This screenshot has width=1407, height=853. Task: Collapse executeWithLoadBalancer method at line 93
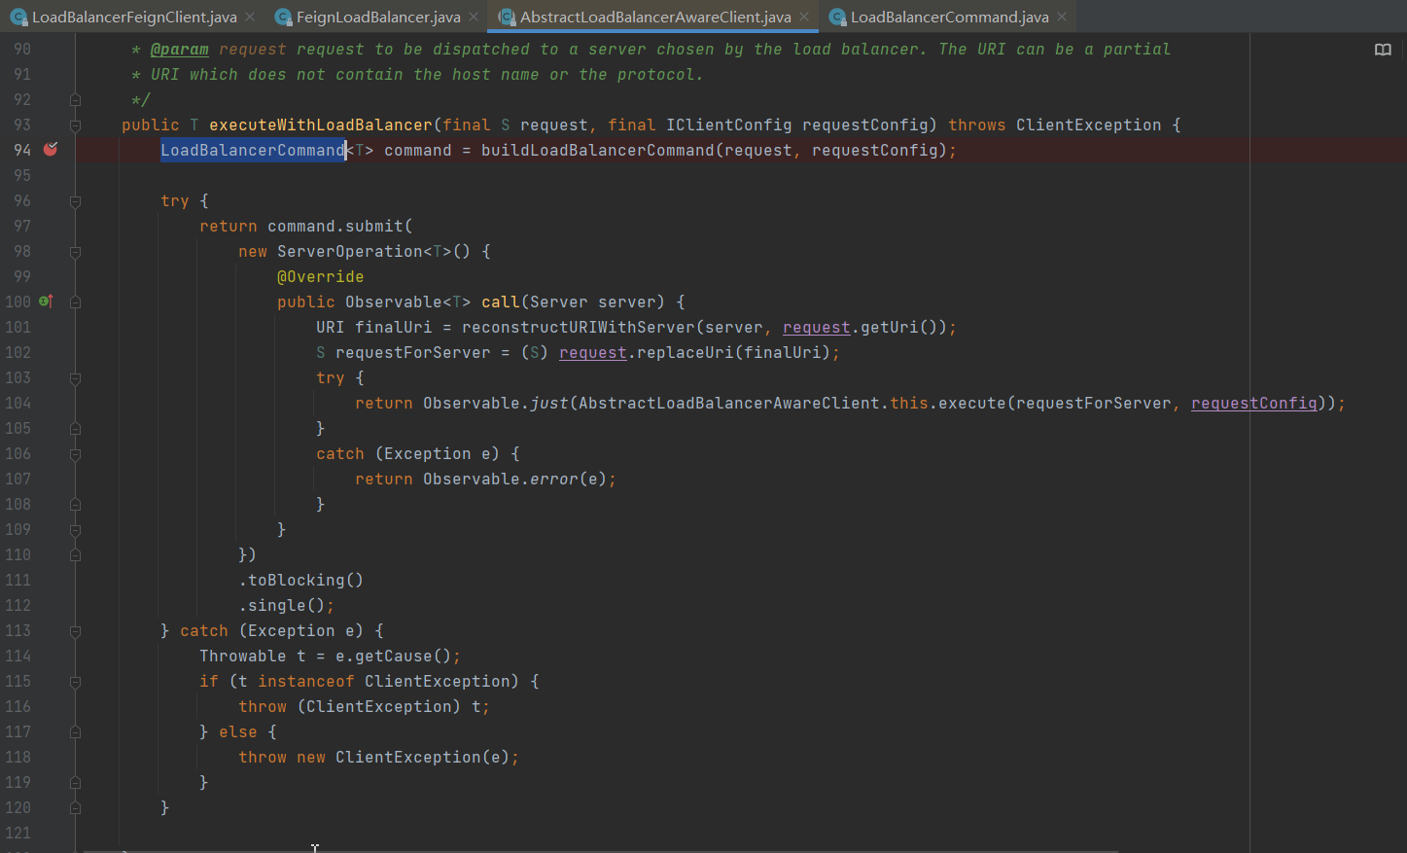(x=75, y=124)
